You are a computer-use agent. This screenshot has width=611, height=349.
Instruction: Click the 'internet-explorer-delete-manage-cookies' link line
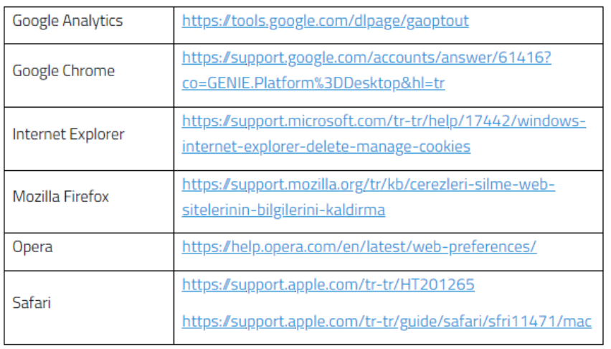pos(326,147)
